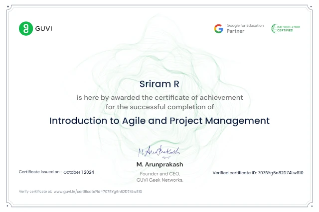Click the M. Arunprakash handwritten signature
The height and width of the screenshot is (212, 319).
pyautogui.click(x=159, y=151)
